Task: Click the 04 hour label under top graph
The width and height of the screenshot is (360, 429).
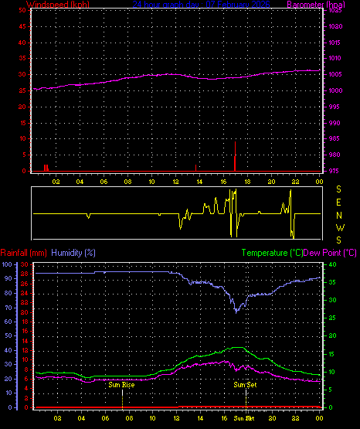Action: (80, 182)
